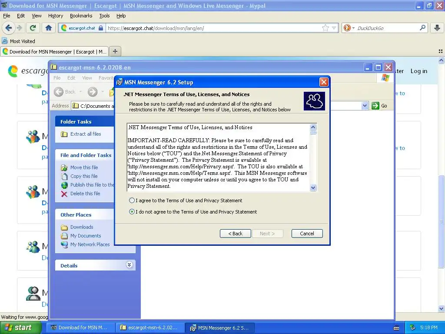Open a new browser tab with plus button

pyautogui.click(x=115, y=51)
